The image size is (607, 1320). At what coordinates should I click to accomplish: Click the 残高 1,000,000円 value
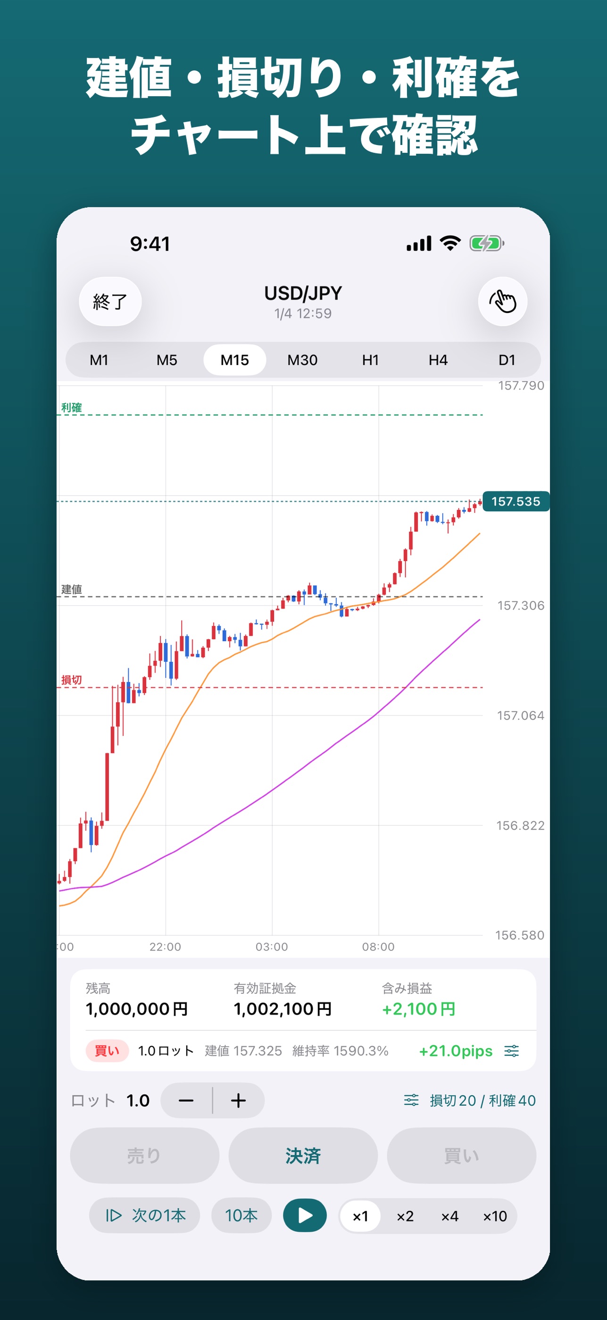(x=137, y=1009)
